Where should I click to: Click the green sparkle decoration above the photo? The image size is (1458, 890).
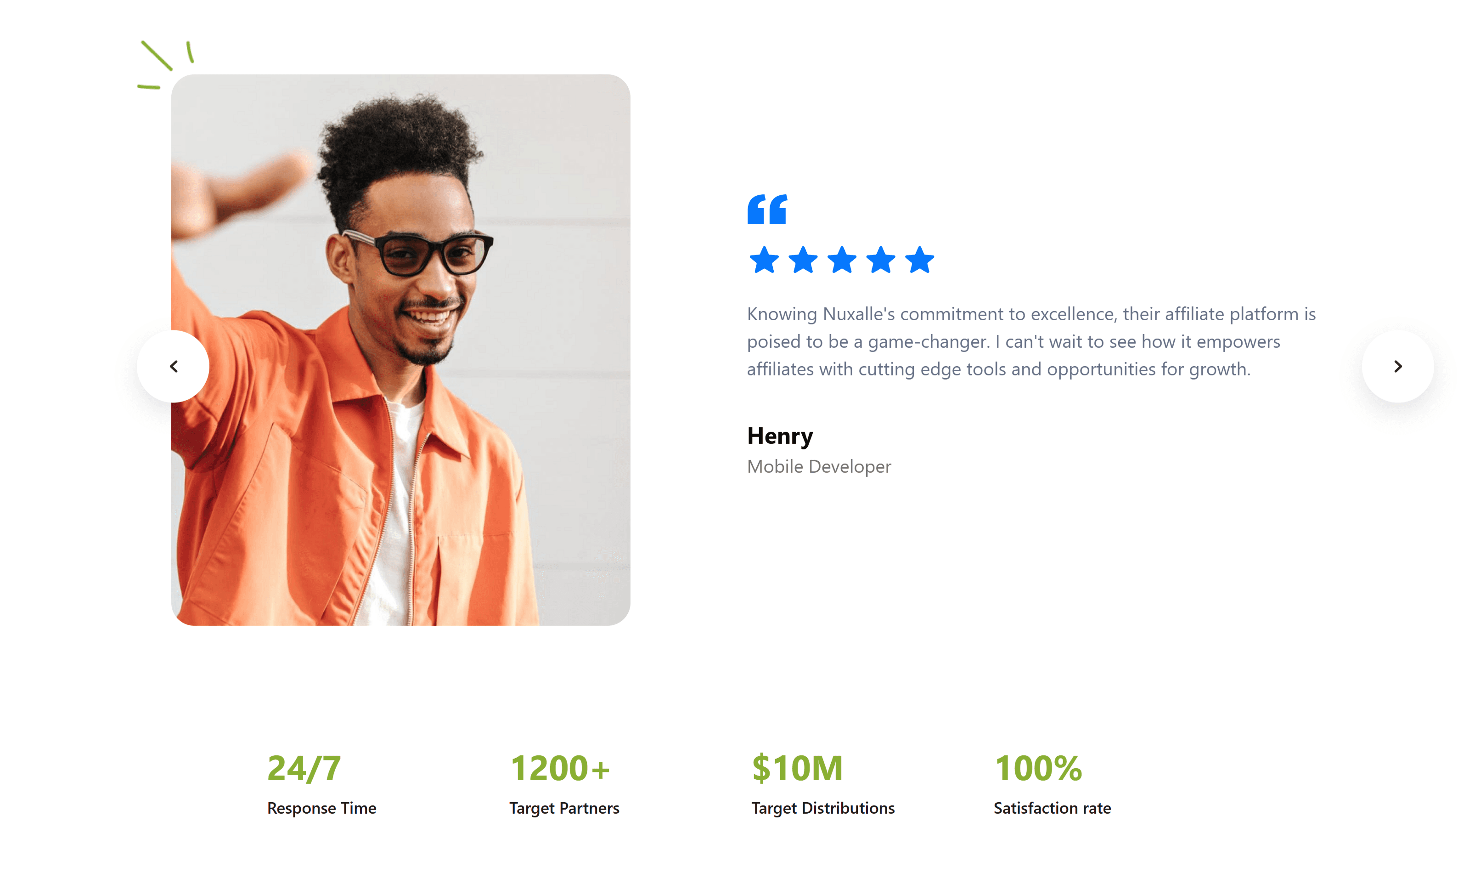click(x=165, y=64)
